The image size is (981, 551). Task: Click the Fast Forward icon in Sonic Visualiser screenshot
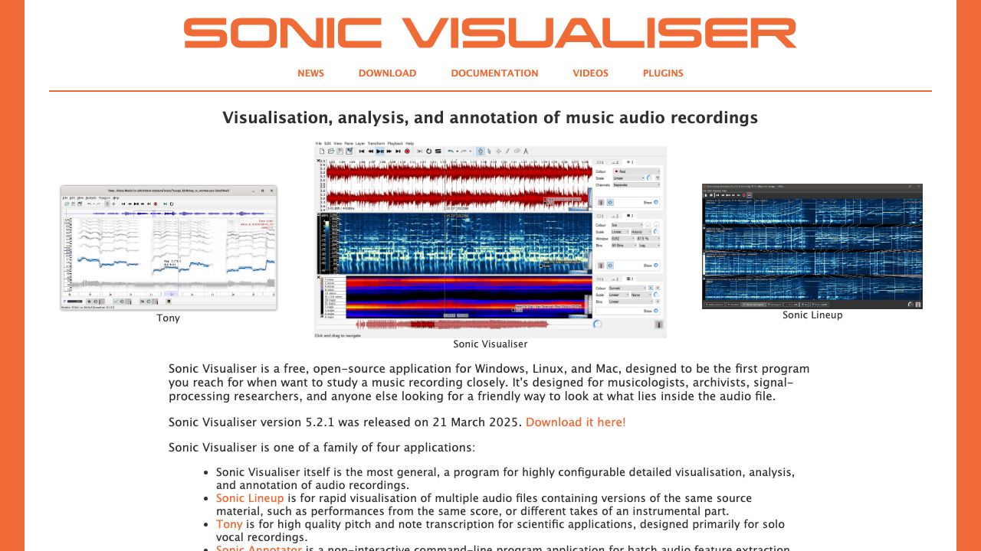click(x=389, y=152)
